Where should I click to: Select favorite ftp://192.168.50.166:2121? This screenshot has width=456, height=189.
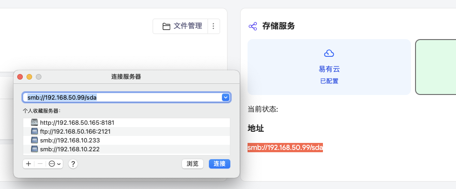[127, 131]
